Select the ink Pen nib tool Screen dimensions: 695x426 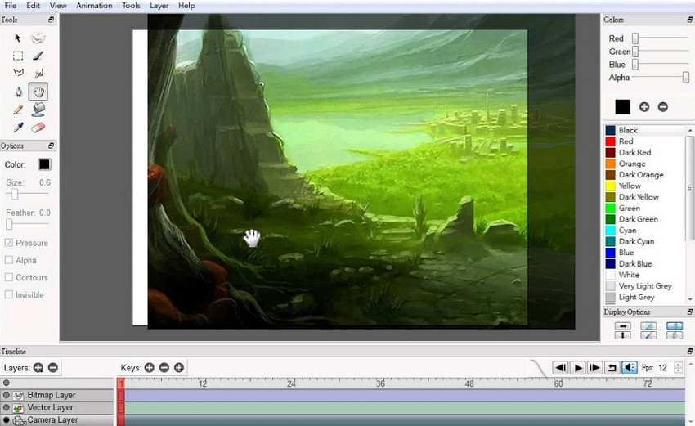[x=18, y=92]
